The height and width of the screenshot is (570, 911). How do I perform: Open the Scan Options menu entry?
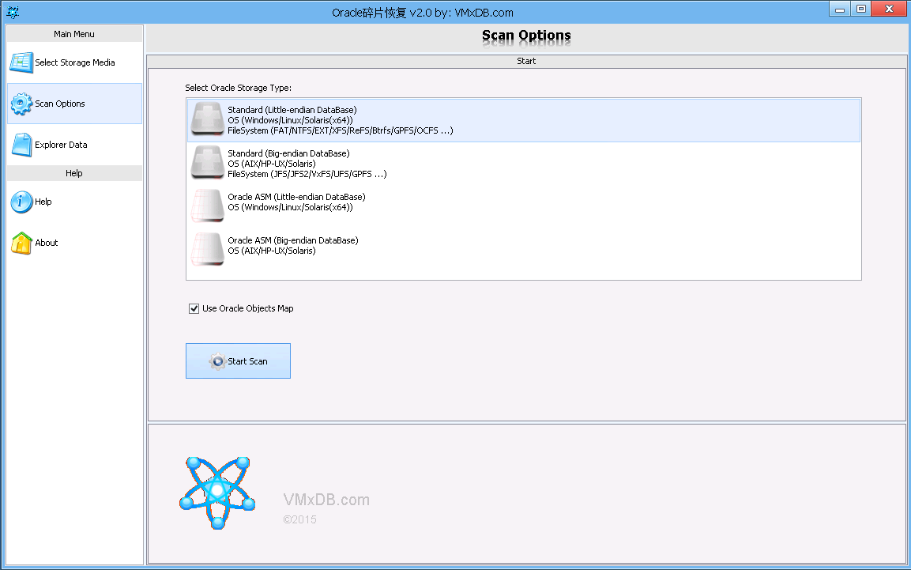pos(74,104)
